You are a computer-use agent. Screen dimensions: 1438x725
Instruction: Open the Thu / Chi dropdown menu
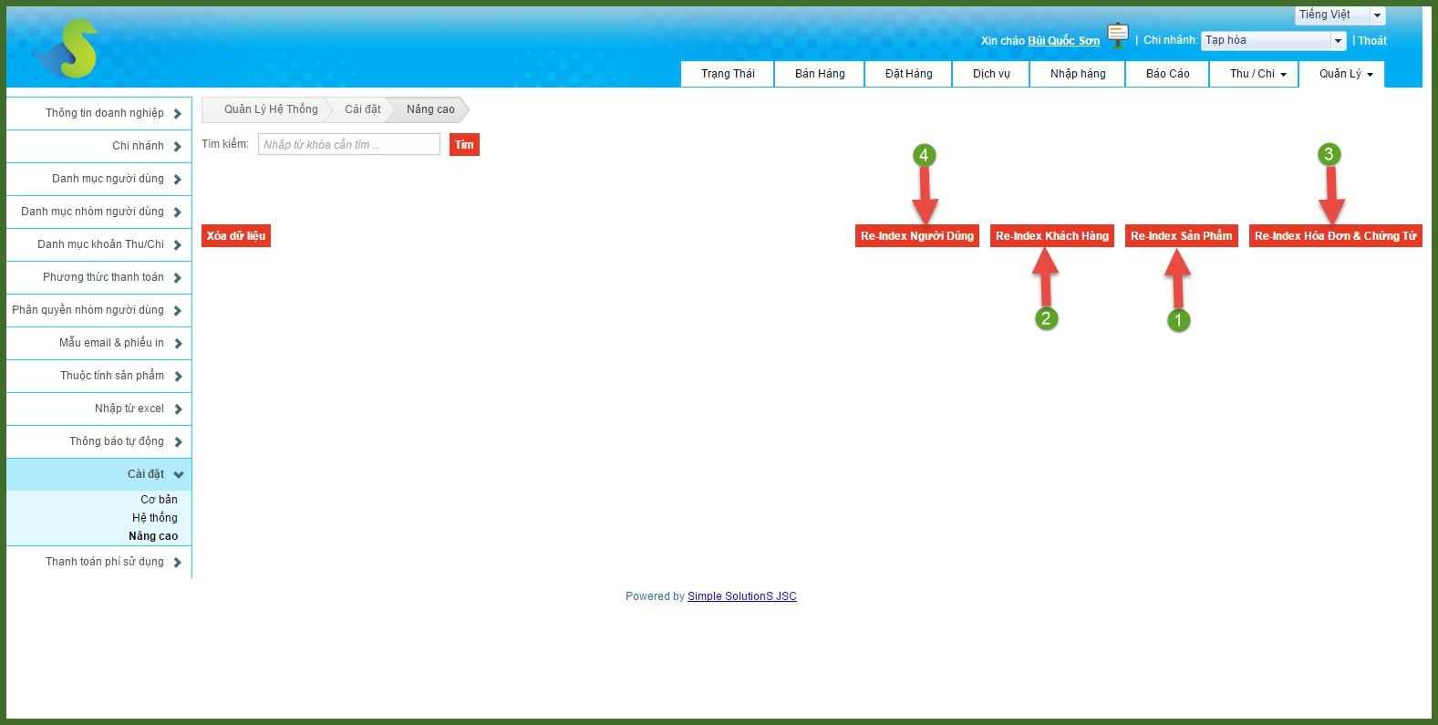[1257, 74]
